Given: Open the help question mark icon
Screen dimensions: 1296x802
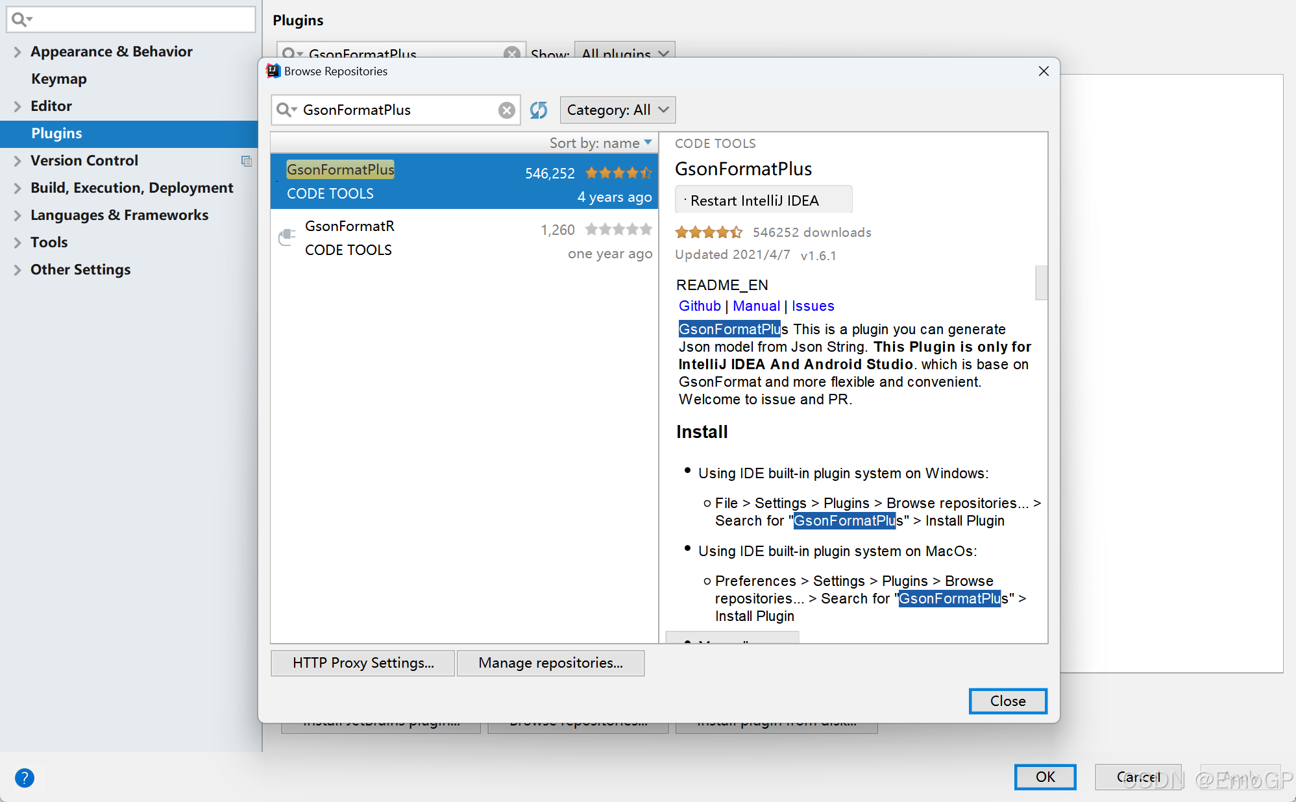Looking at the screenshot, I should [24, 777].
